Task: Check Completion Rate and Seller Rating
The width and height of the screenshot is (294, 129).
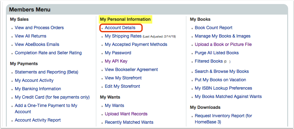Action: point(48,53)
